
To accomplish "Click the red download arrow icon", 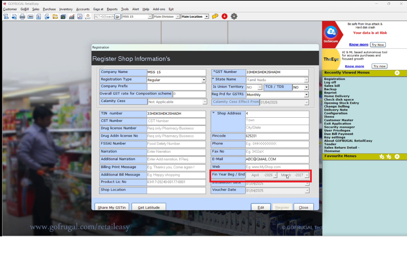I will click(x=224, y=16).
